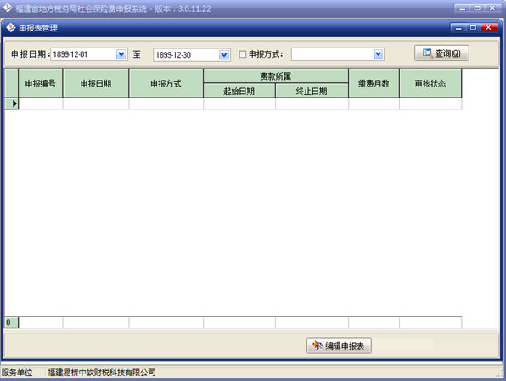Click the main application title bar icon
Viewport: 506px width, 381px height.
click(8, 8)
